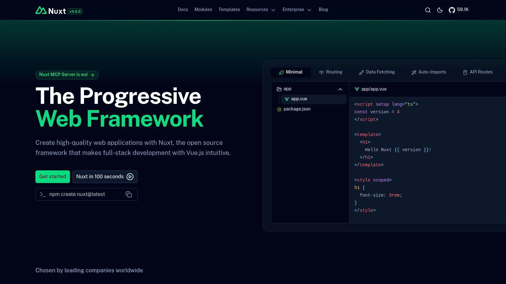Switch to the Auto-Imports tab

click(x=429, y=72)
